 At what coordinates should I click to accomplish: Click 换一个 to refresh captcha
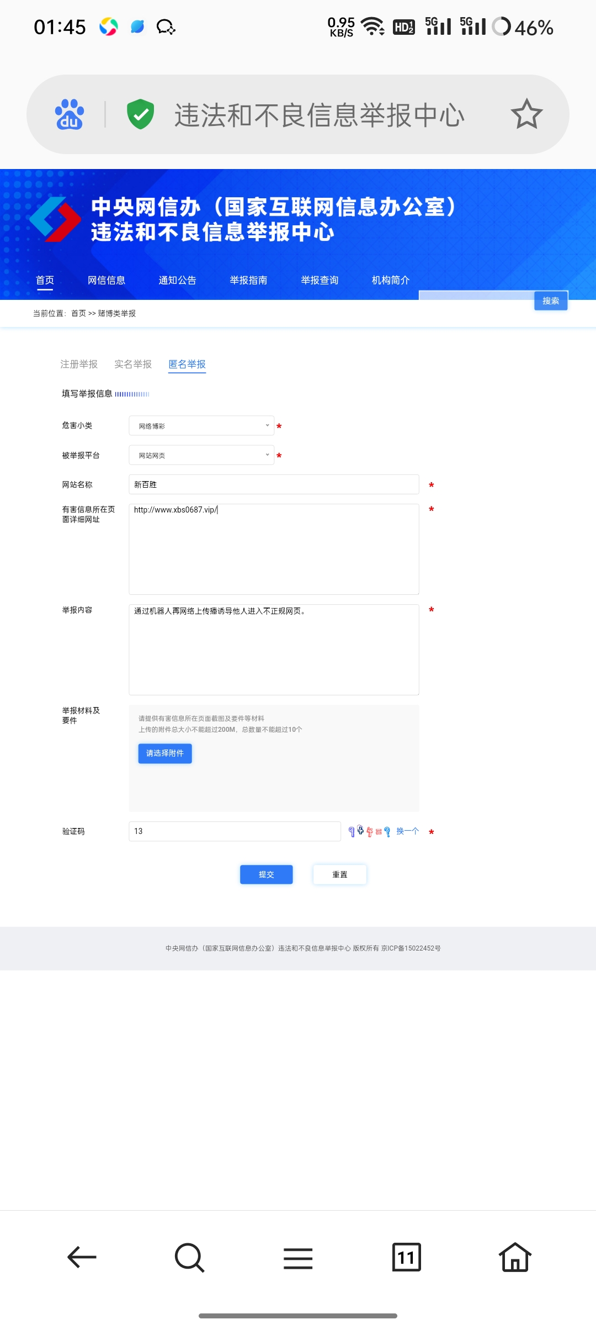click(408, 831)
